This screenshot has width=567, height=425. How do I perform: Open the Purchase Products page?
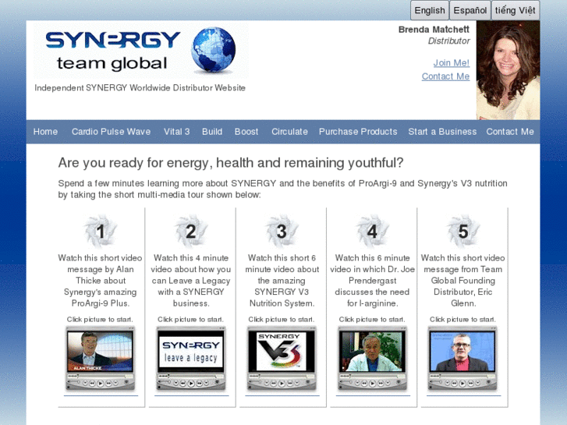click(358, 132)
